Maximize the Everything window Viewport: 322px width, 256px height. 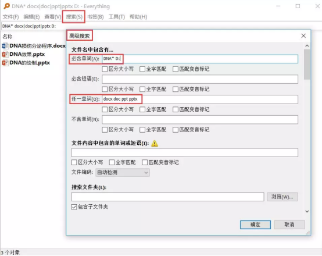pos(298,6)
